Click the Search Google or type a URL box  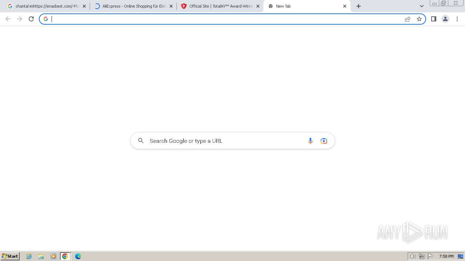[232, 141]
